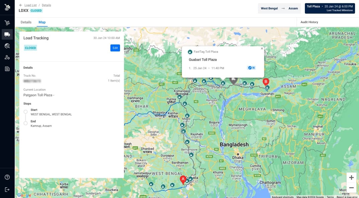Close the Guabari Toll Plaza popup
Image resolution: width=359 pixels, height=198 pixels.
click(x=262, y=48)
